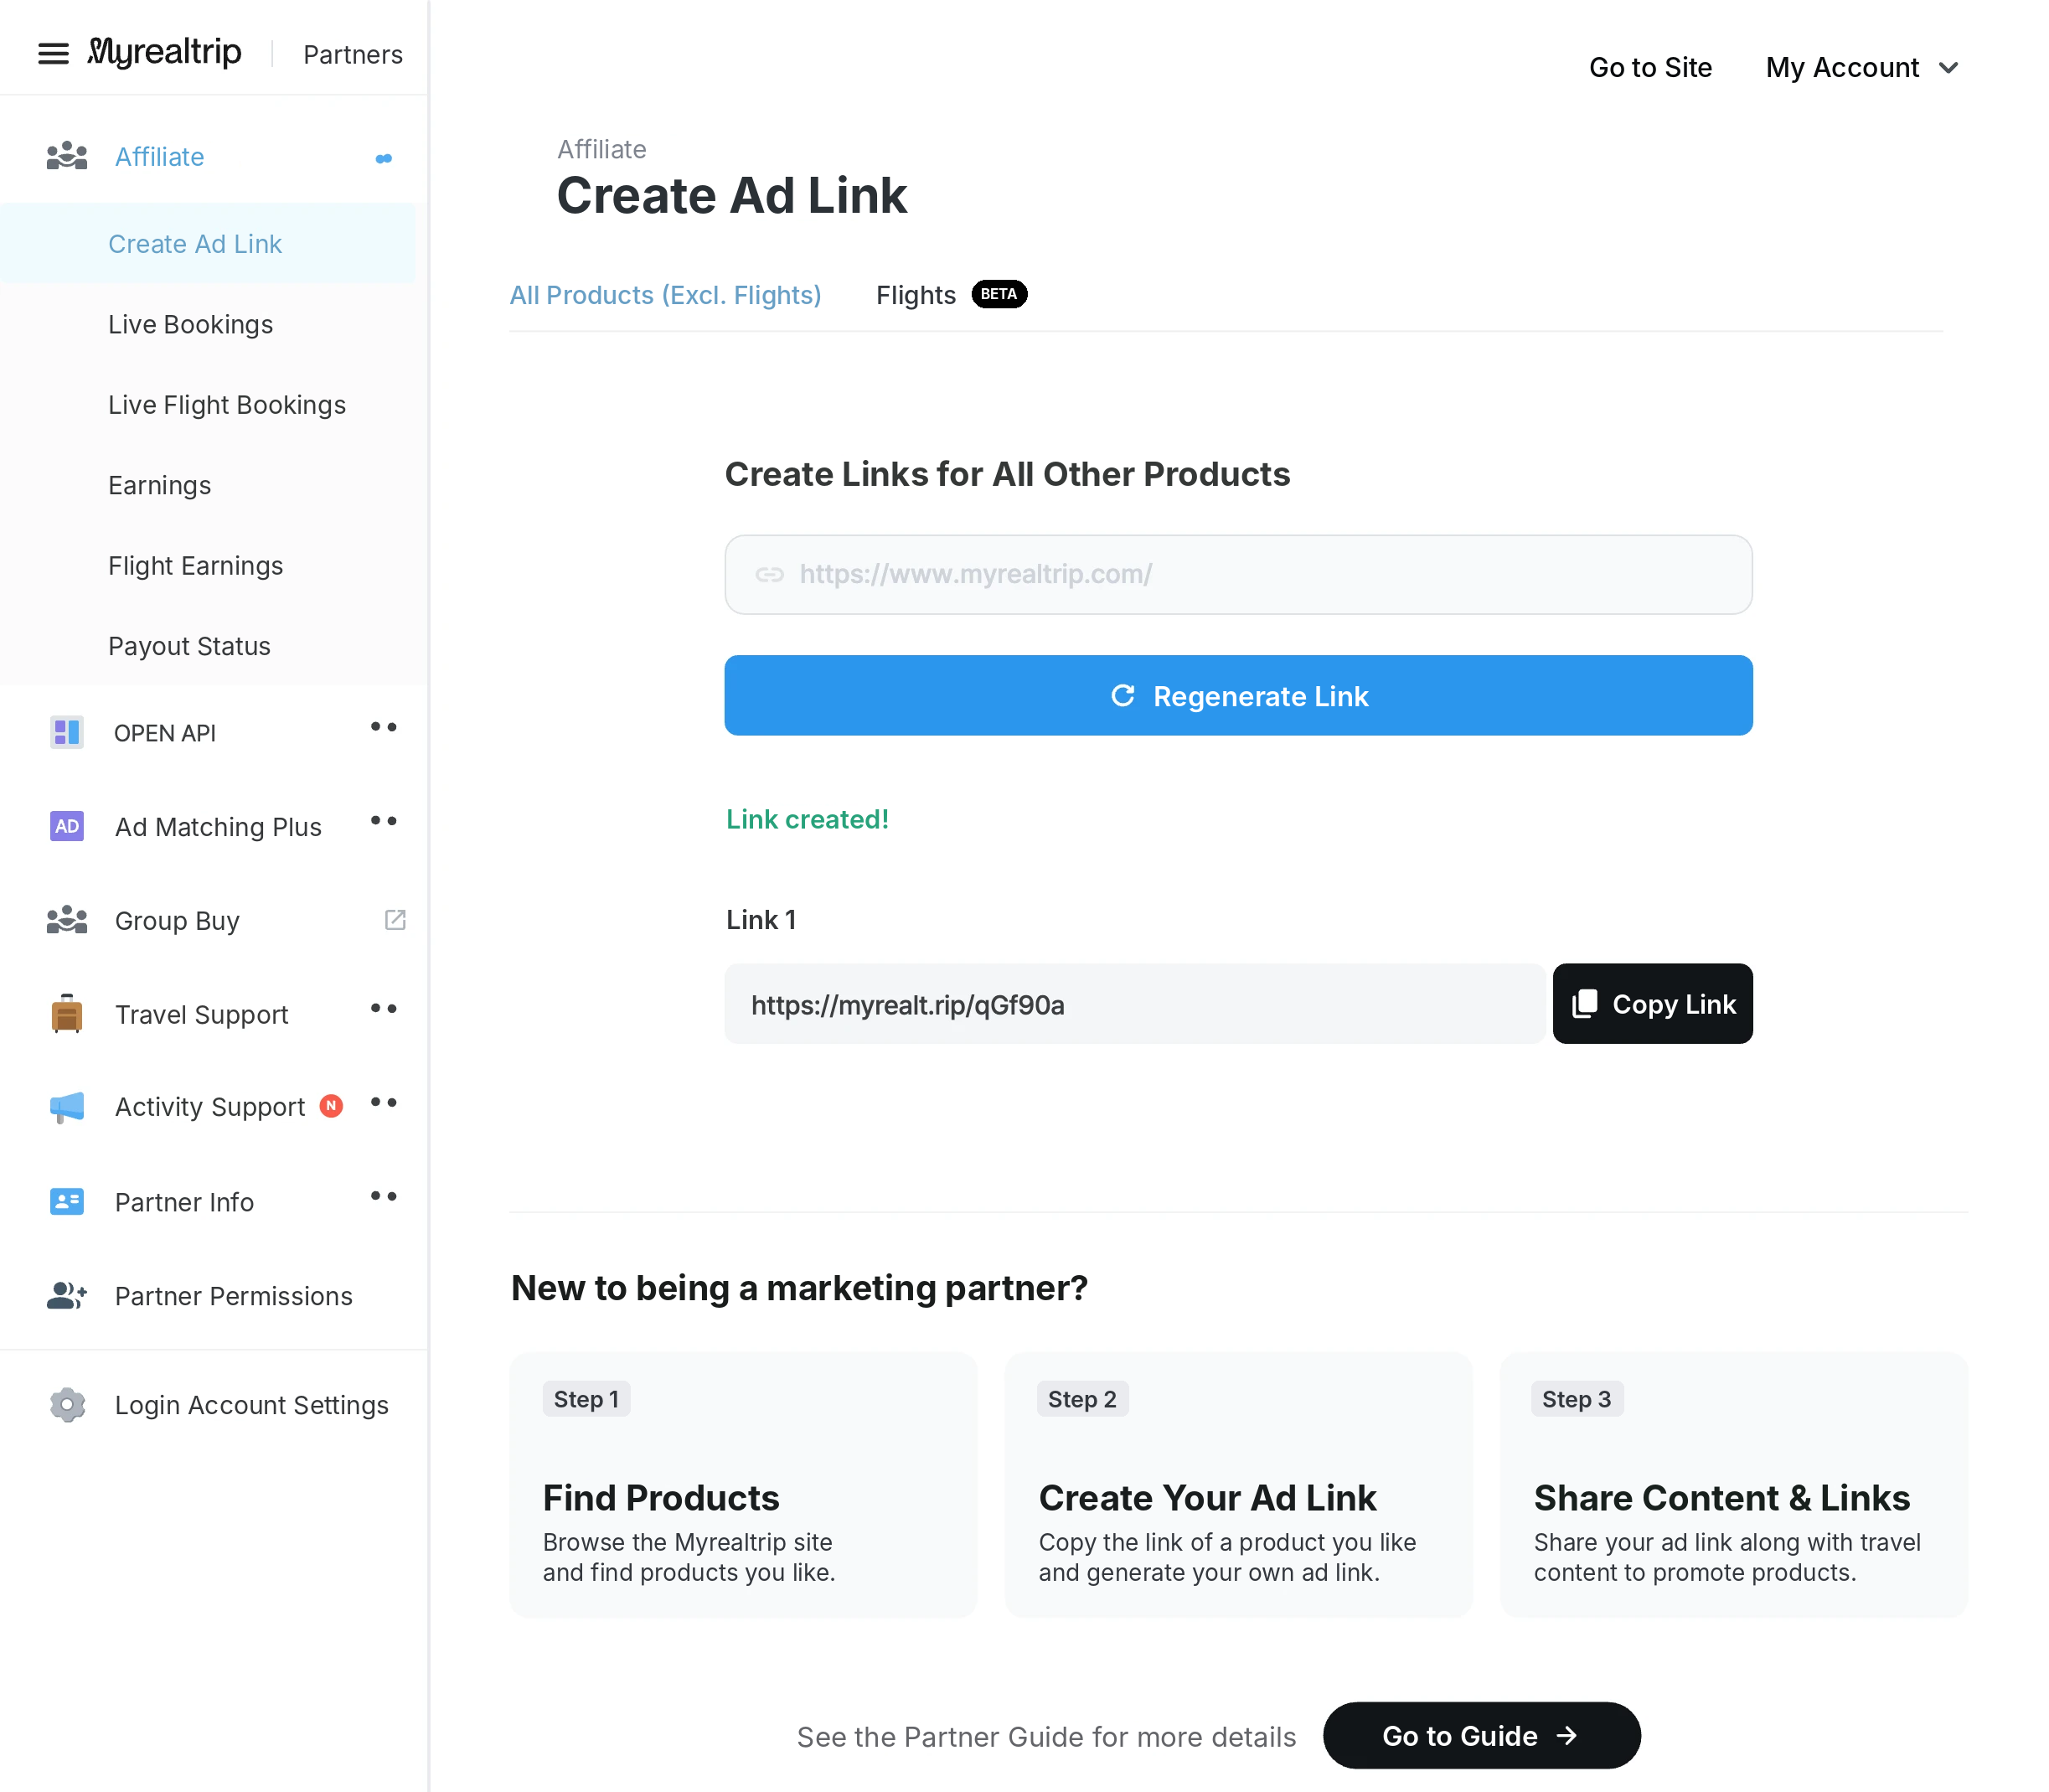Expand the OPEN API section
This screenshot has height=1792, width=2049.
point(383,727)
